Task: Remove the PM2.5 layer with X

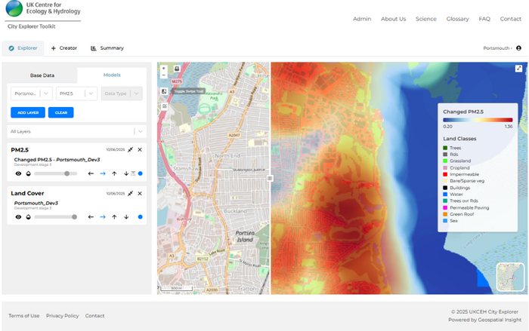Action: tap(140, 150)
